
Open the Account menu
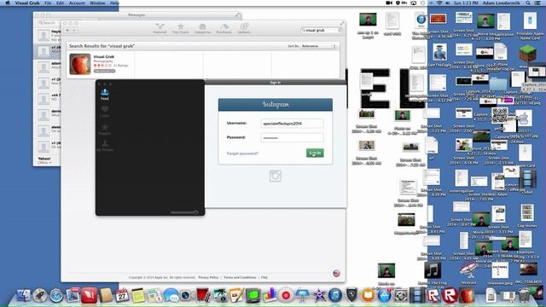point(77,3)
